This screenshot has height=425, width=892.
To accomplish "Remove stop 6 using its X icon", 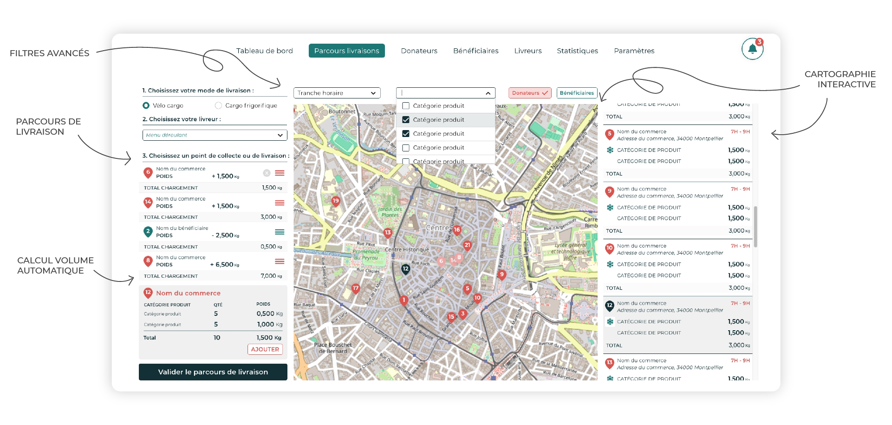I will click(x=267, y=173).
